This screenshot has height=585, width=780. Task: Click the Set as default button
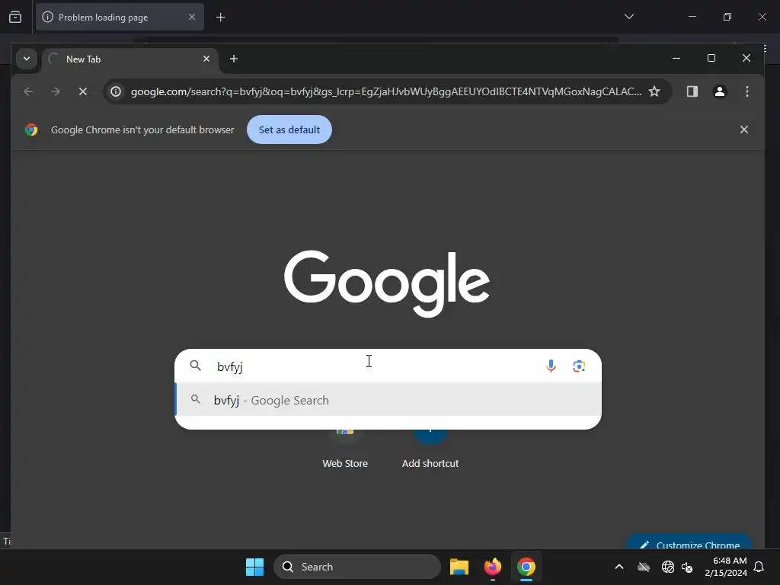pyautogui.click(x=289, y=129)
